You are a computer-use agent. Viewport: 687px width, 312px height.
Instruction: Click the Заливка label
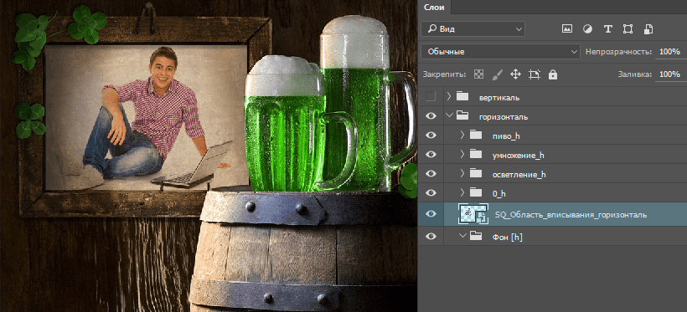635,74
